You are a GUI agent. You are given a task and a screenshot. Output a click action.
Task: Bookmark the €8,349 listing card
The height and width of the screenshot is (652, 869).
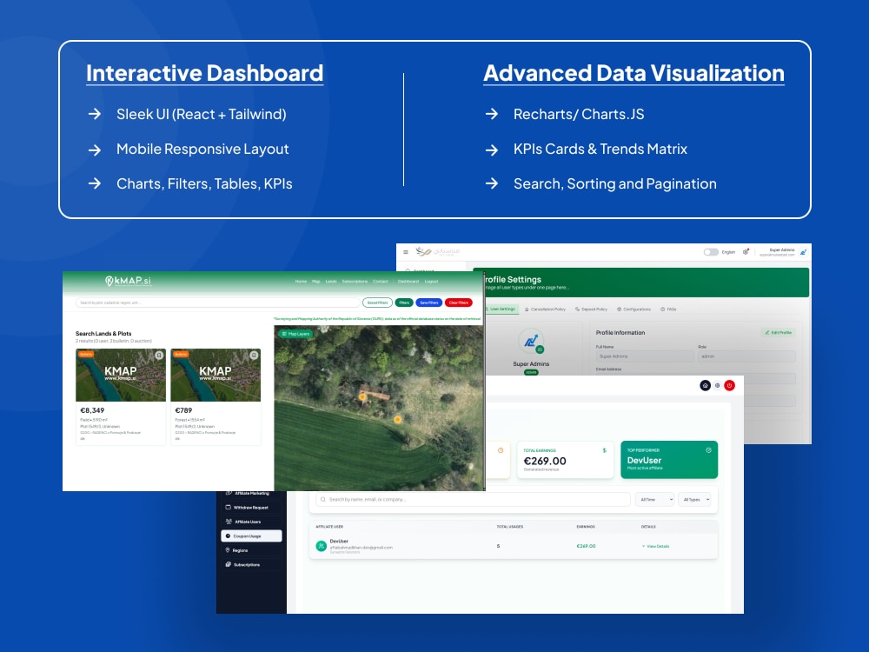(x=159, y=355)
